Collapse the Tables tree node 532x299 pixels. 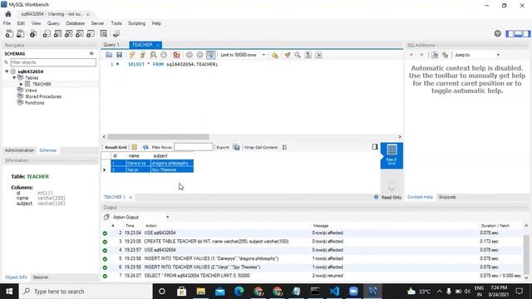14,77
